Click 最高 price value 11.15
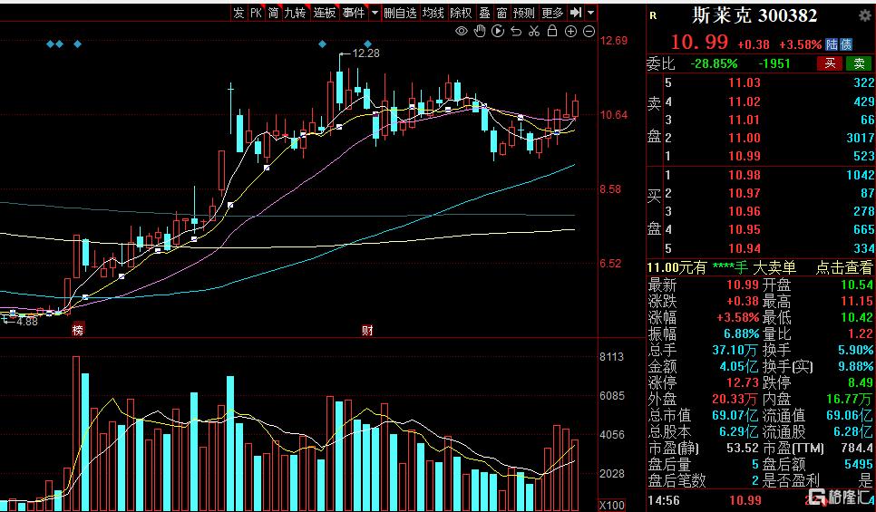This screenshot has width=876, height=512. [x=857, y=301]
